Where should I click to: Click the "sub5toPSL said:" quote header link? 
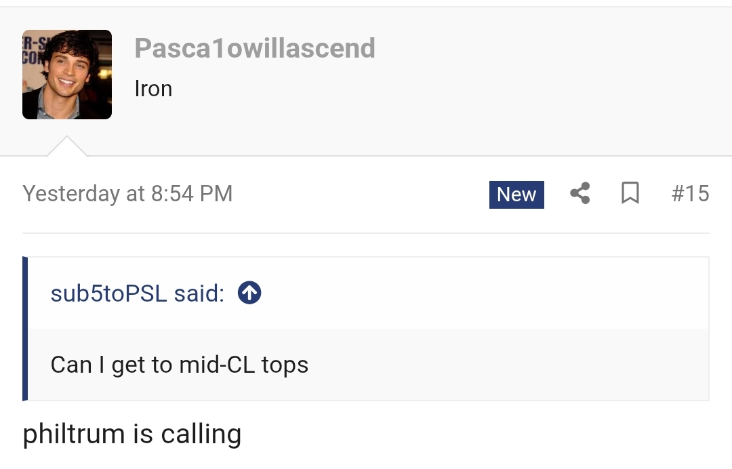(137, 293)
